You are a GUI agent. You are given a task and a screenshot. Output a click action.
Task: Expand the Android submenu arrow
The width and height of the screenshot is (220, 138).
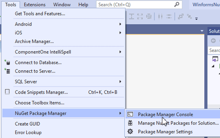pos(120,24)
